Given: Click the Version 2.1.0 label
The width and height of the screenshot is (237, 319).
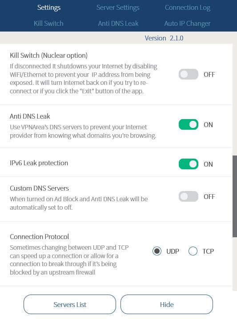Looking at the screenshot, I should (x=164, y=38).
